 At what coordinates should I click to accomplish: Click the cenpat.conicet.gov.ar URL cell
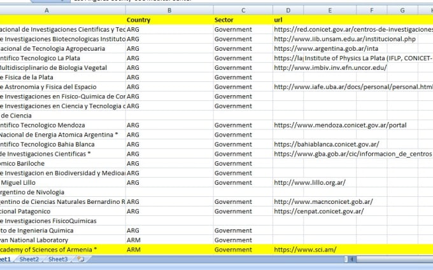click(318, 211)
